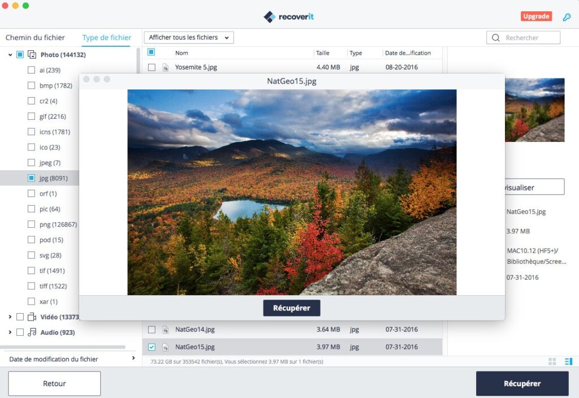Click the Photo category icon

tap(32, 55)
